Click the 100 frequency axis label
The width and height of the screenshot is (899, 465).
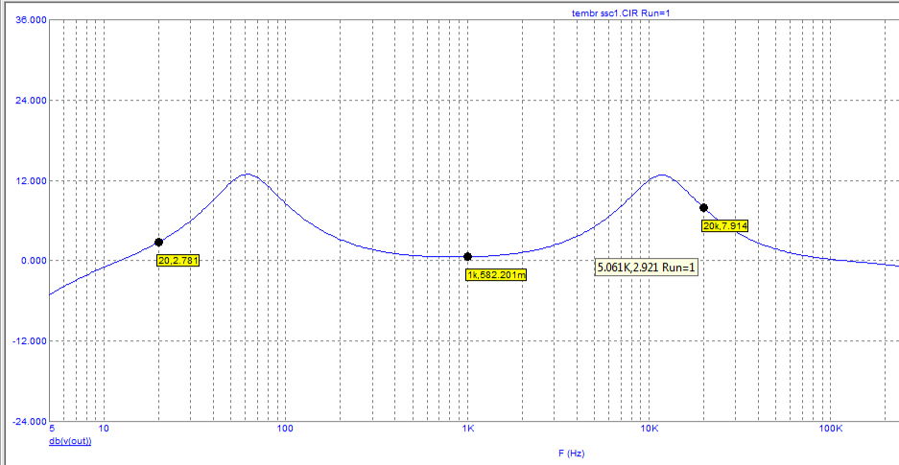[285, 430]
